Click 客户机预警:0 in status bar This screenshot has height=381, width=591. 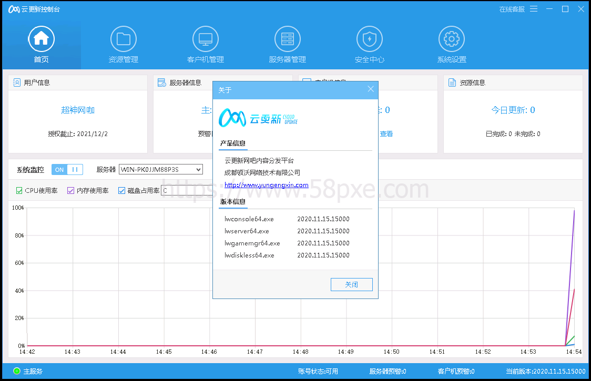point(456,371)
